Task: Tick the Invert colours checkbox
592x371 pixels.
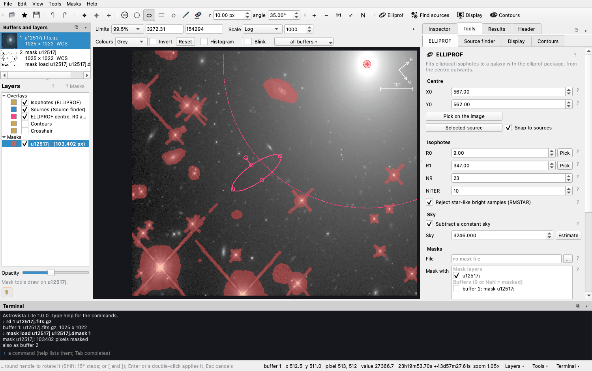Action: tap(153, 41)
